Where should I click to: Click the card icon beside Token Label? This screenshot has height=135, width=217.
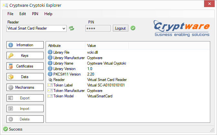coord(50,85)
